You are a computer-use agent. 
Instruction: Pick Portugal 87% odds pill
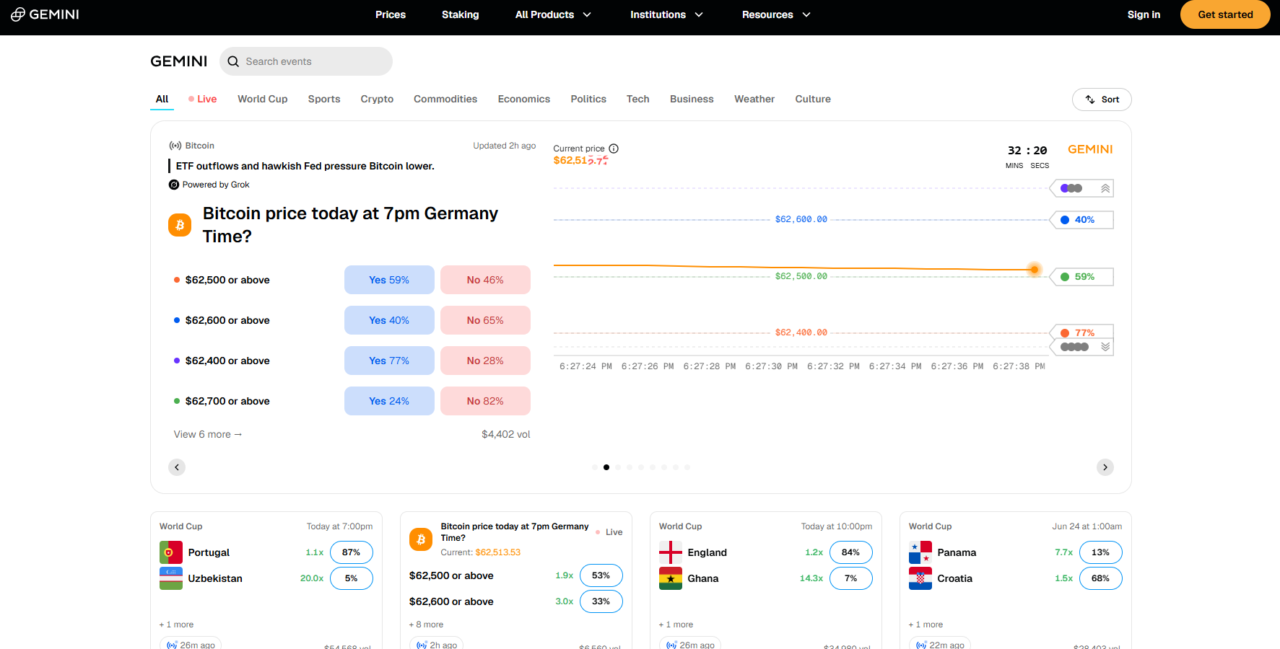352,552
